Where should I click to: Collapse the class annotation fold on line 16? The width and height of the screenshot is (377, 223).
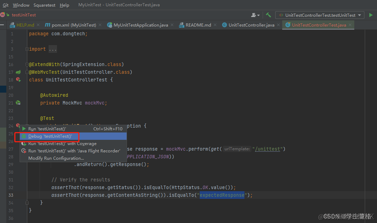[x=27, y=64]
